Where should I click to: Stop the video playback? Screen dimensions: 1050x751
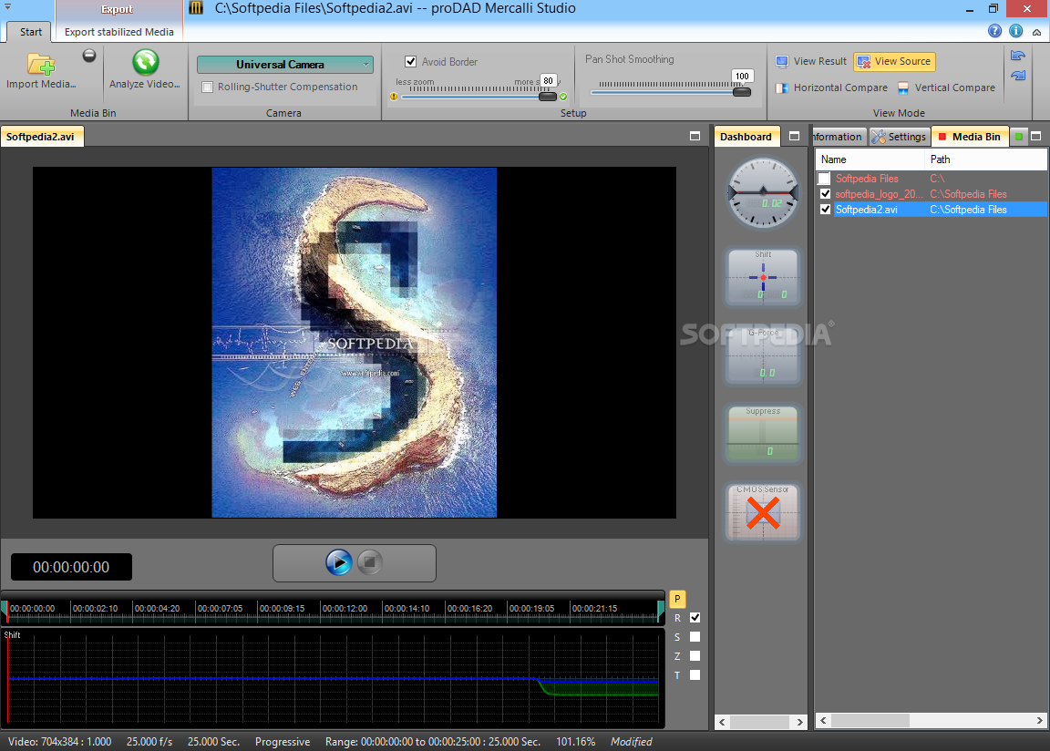coord(370,562)
